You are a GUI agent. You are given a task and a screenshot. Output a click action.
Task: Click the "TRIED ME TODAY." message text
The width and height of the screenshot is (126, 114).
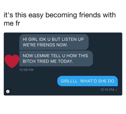coord(55,61)
